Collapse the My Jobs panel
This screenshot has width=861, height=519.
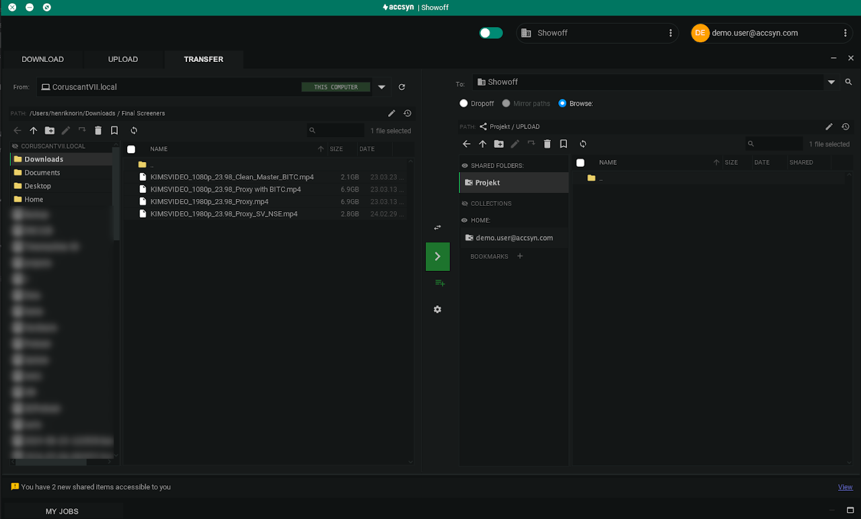832,510
